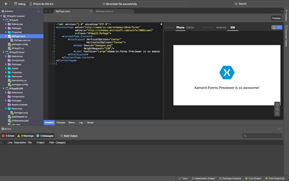The height and width of the screenshot is (181, 289).
Task: Collapse the XFApp22.Droid project
Action: (x=3, y=52)
